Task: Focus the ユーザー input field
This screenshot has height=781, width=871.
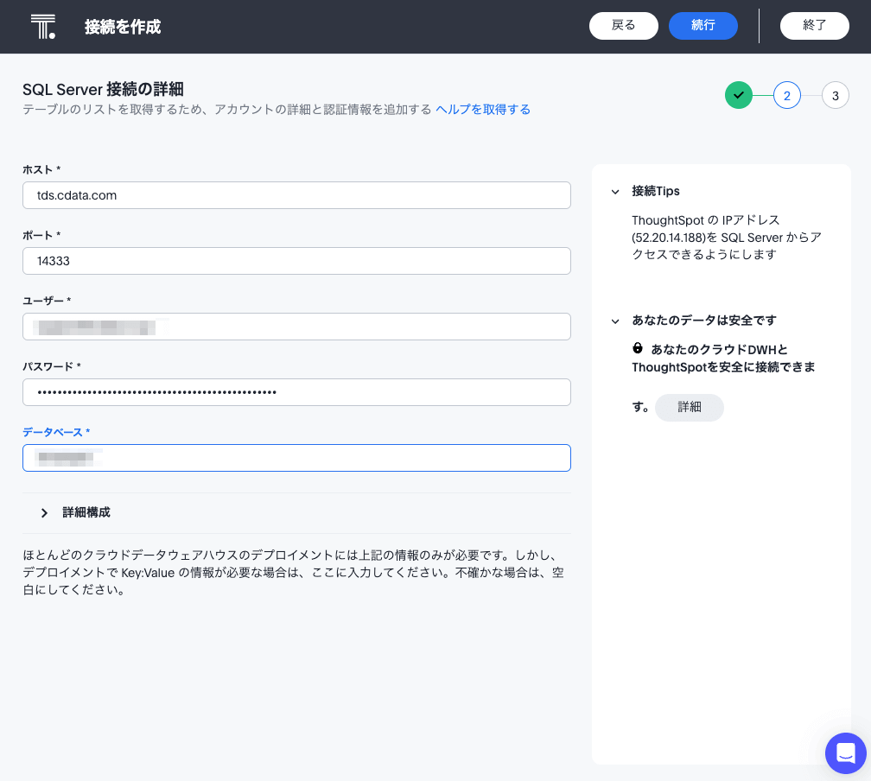Action: pos(296,327)
